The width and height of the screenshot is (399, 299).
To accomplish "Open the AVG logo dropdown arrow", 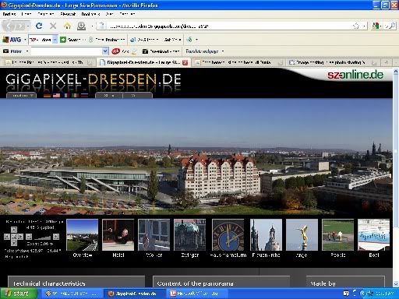I will tap(25, 40).
